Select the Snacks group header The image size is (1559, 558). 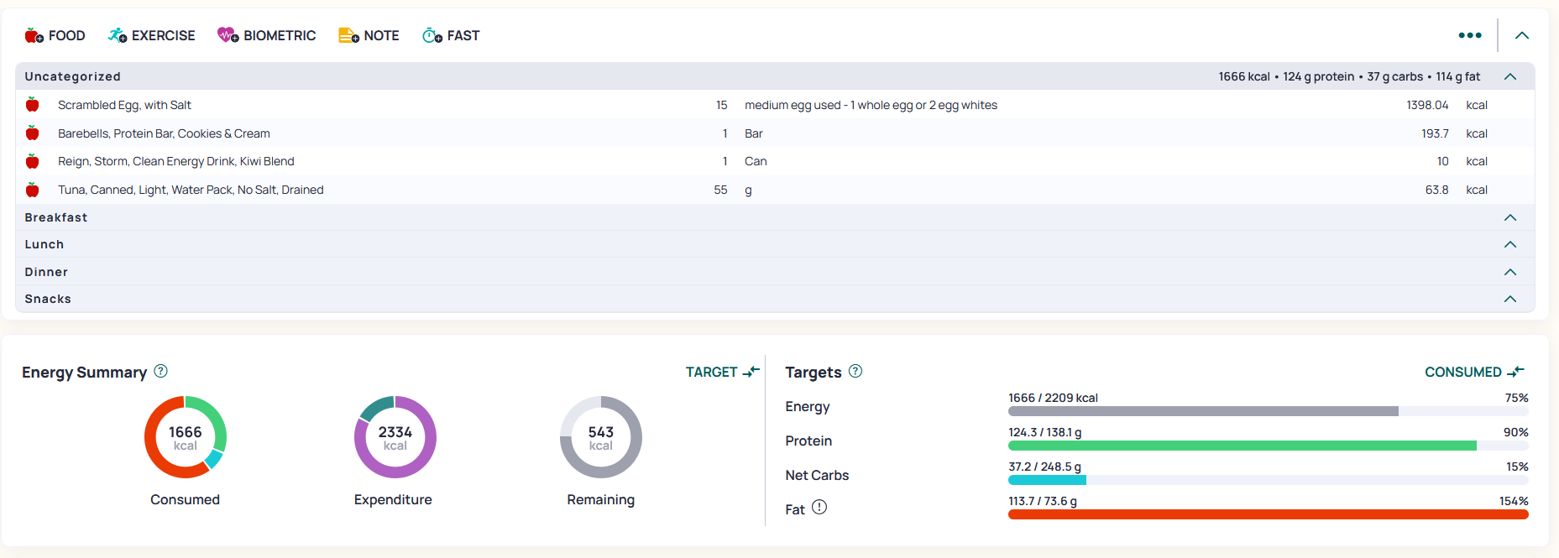[x=775, y=299]
